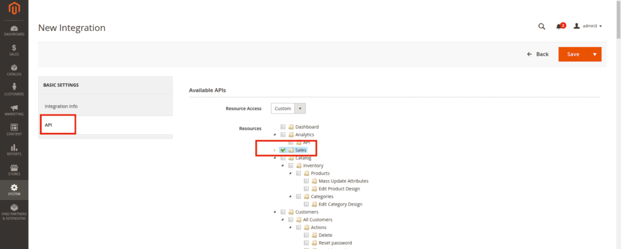Uncheck the Sales resource checkbox
This screenshot has height=249, width=621.
(x=283, y=150)
